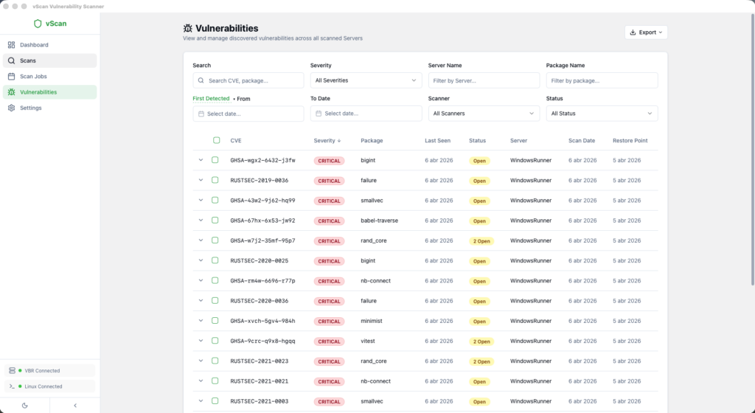The height and width of the screenshot is (413, 755).
Task: Click the Dashboard grid icon in sidebar
Action: point(11,45)
